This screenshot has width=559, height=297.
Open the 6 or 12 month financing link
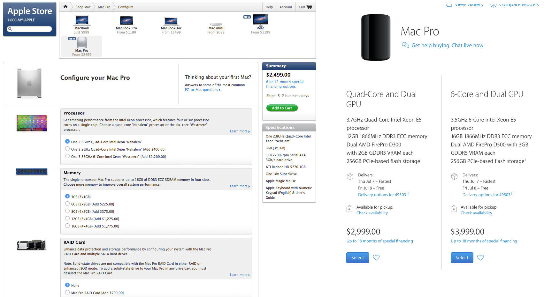(285, 84)
